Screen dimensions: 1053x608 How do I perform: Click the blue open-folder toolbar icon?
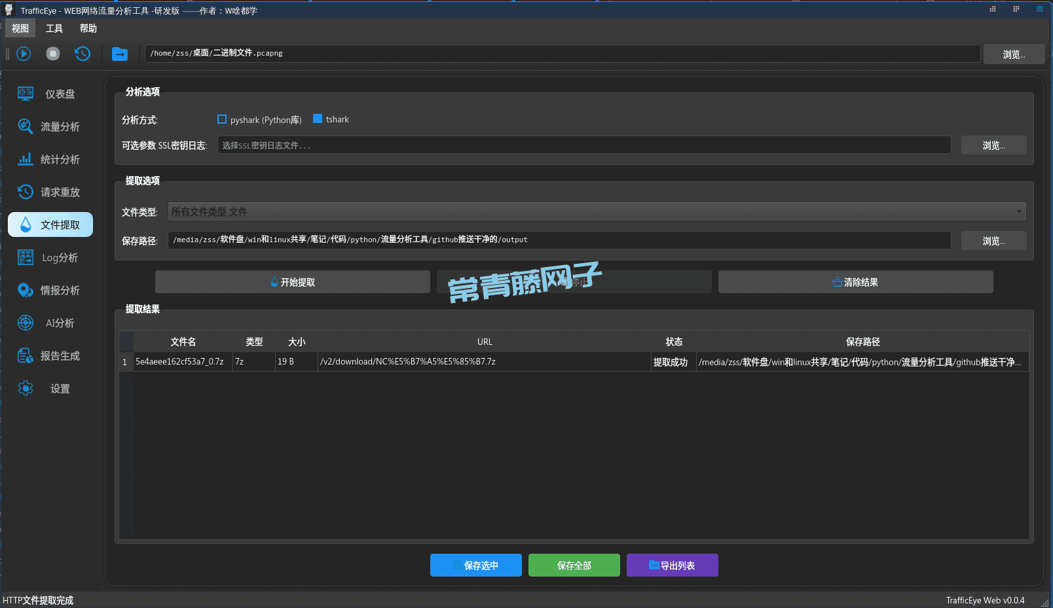coord(120,54)
